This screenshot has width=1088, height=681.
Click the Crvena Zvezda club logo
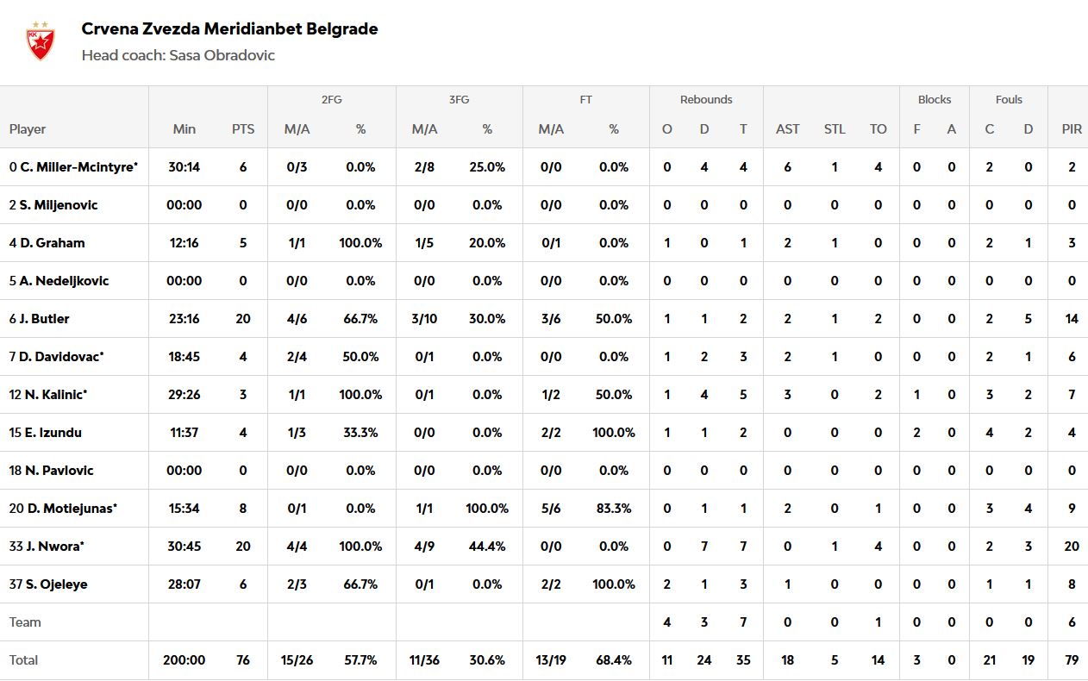pos(40,41)
